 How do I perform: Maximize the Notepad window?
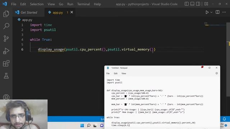[x=210, y=68]
